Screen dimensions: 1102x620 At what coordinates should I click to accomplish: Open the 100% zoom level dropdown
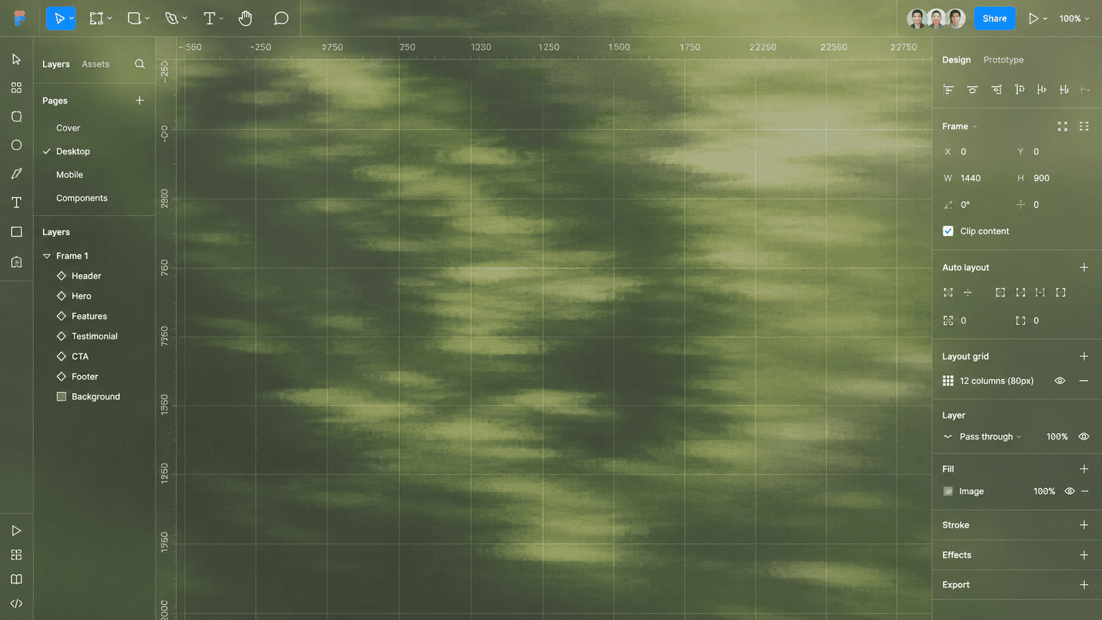(x=1074, y=18)
